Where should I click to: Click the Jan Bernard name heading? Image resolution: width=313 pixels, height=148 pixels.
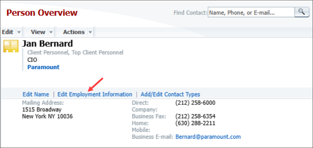coord(47,43)
